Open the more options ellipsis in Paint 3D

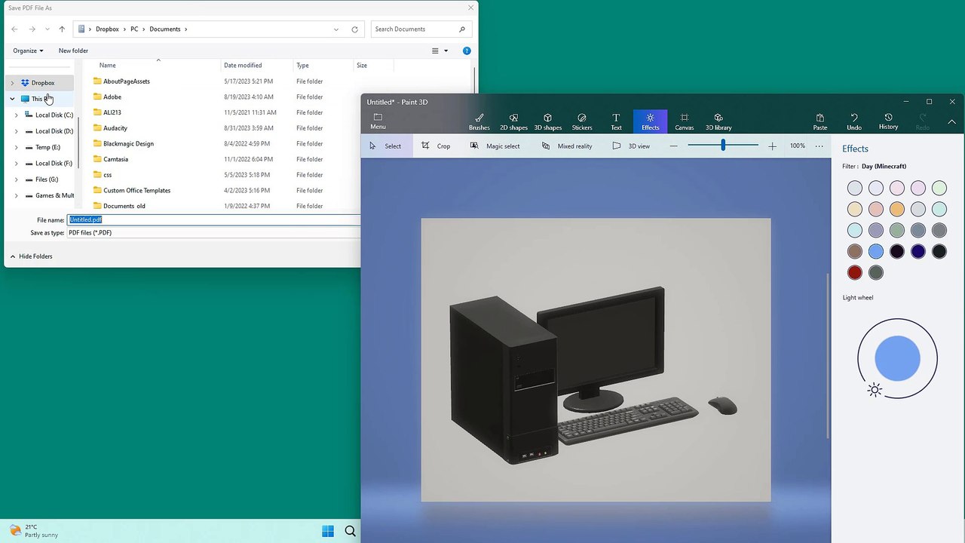[819, 146]
